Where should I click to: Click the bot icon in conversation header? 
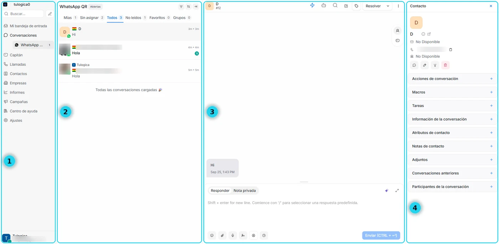point(324,6)
